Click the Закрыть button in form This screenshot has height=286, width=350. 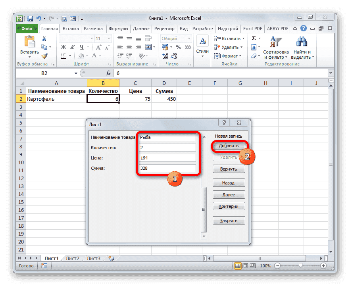point(229,220)
